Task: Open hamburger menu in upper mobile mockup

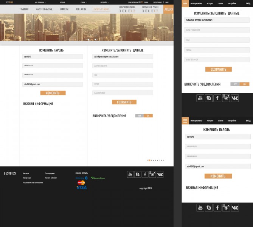Action: 185,3
